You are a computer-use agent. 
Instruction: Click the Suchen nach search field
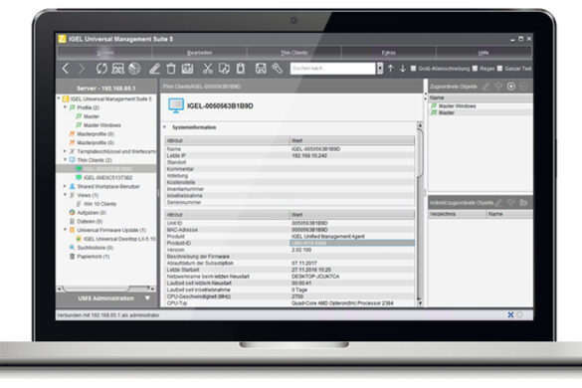pos(333,69)
